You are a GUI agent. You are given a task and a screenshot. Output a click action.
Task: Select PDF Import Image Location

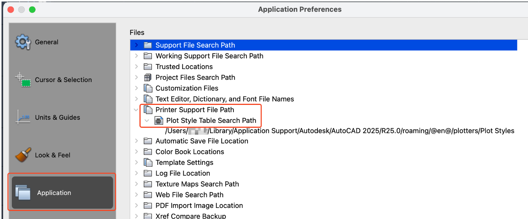[x=199, y=206]
